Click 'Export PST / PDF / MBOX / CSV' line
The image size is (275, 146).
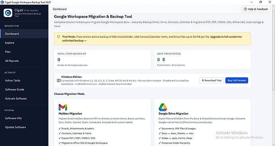[x=77, y=138]
